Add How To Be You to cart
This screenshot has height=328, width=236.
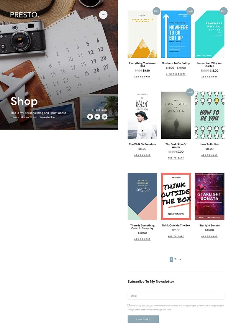point(209,155)
